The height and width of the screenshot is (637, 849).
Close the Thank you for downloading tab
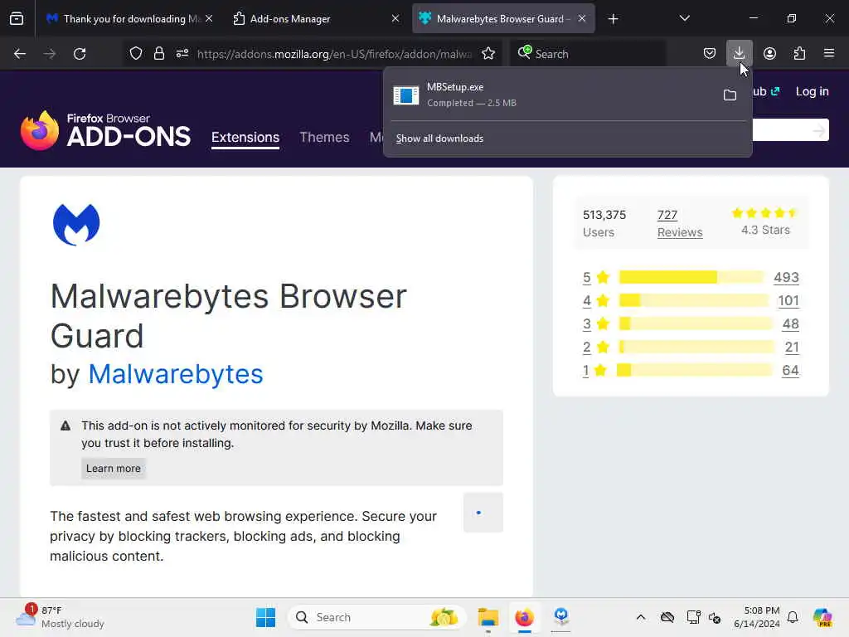(x=209, y=19)
